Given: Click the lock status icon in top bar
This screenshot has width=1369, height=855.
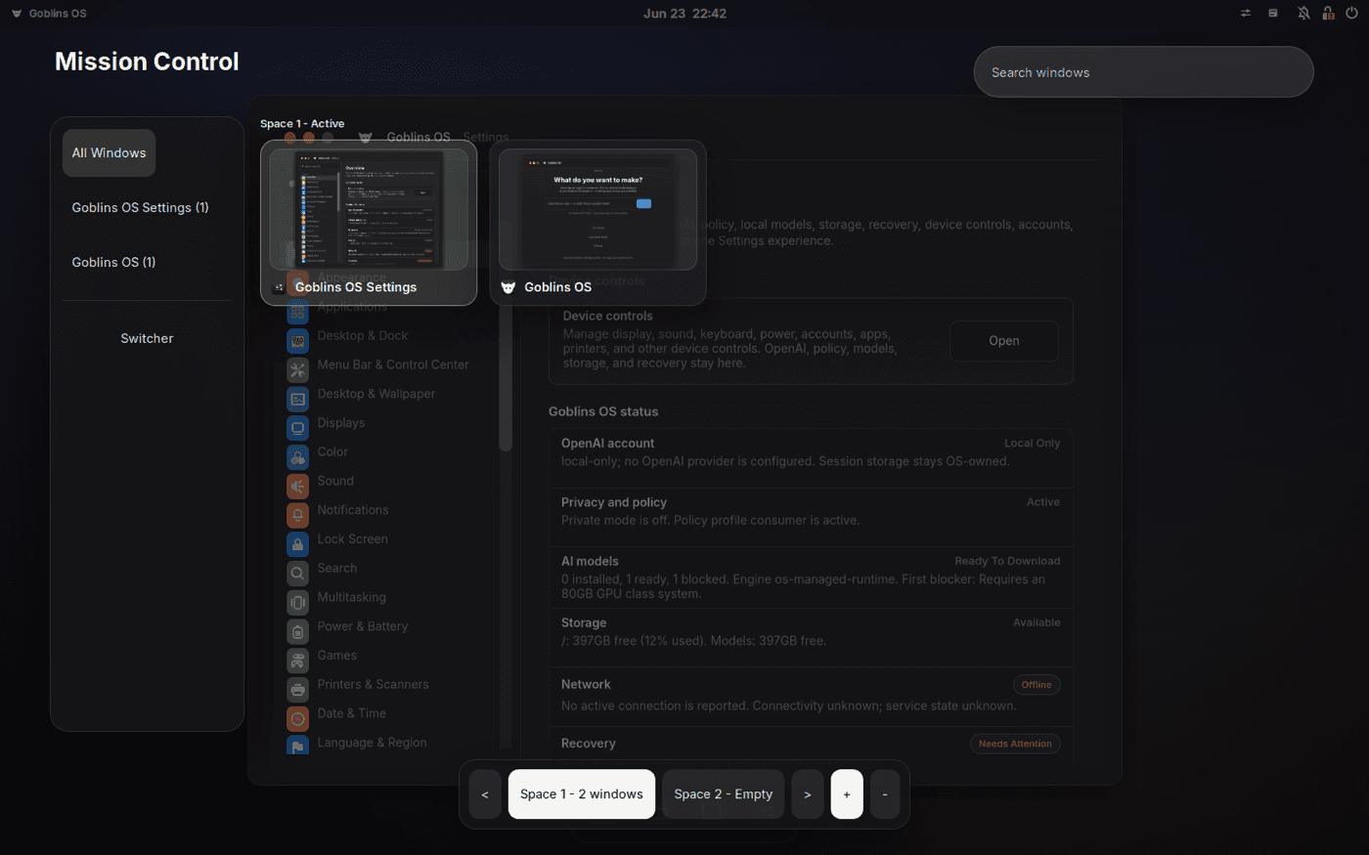Looking at the screenshot, I should [x=1328, y=14].
